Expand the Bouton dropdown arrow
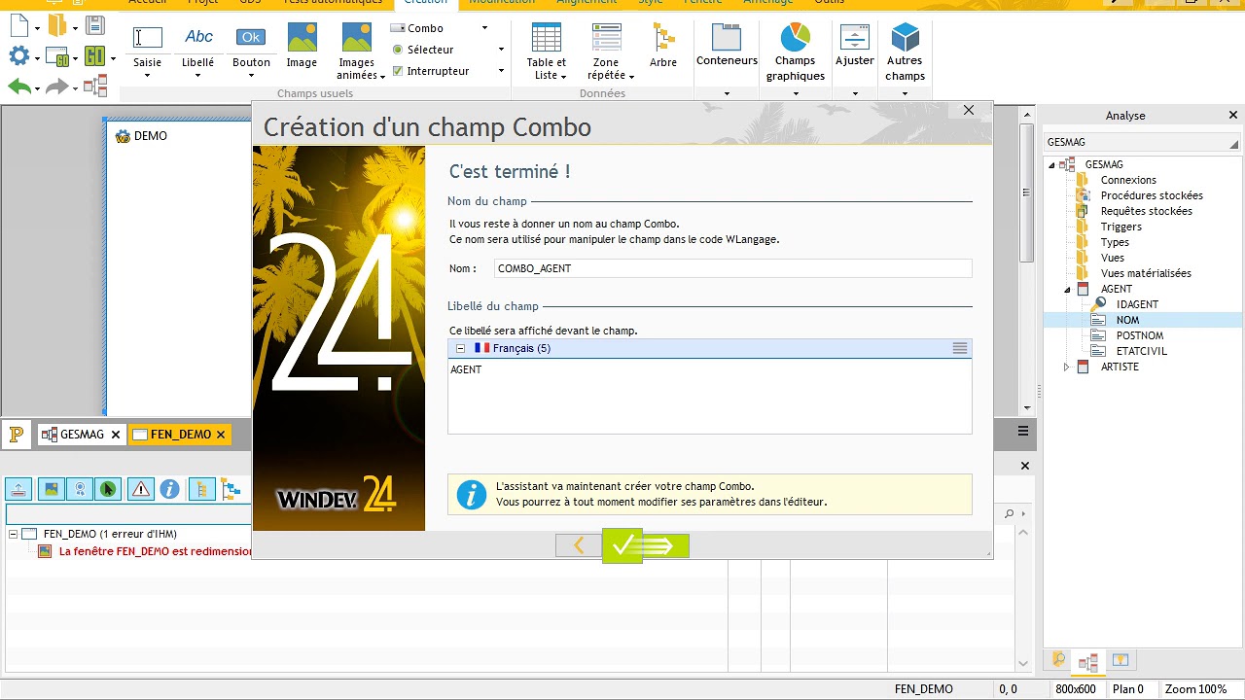Image resolution: width=1245 pixels, height=700 pixels. click(251, 76)
